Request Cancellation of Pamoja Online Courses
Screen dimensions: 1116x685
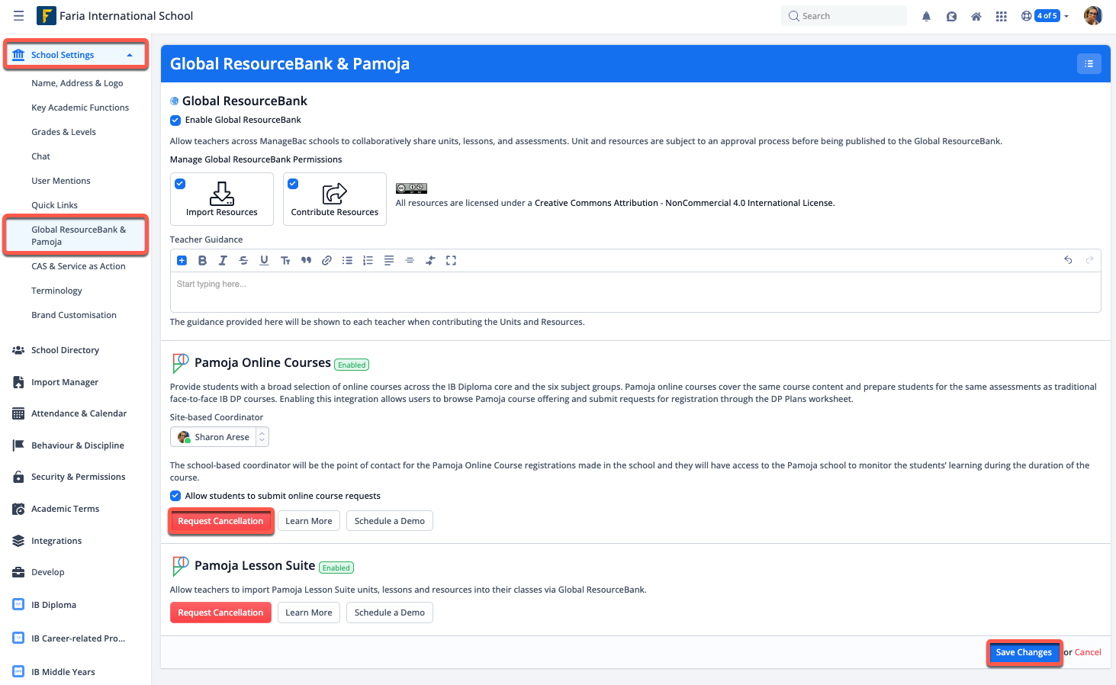(x=220, y=521)
